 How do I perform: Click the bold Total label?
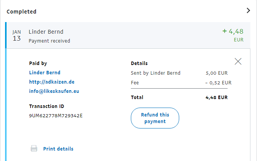point(137,98)
